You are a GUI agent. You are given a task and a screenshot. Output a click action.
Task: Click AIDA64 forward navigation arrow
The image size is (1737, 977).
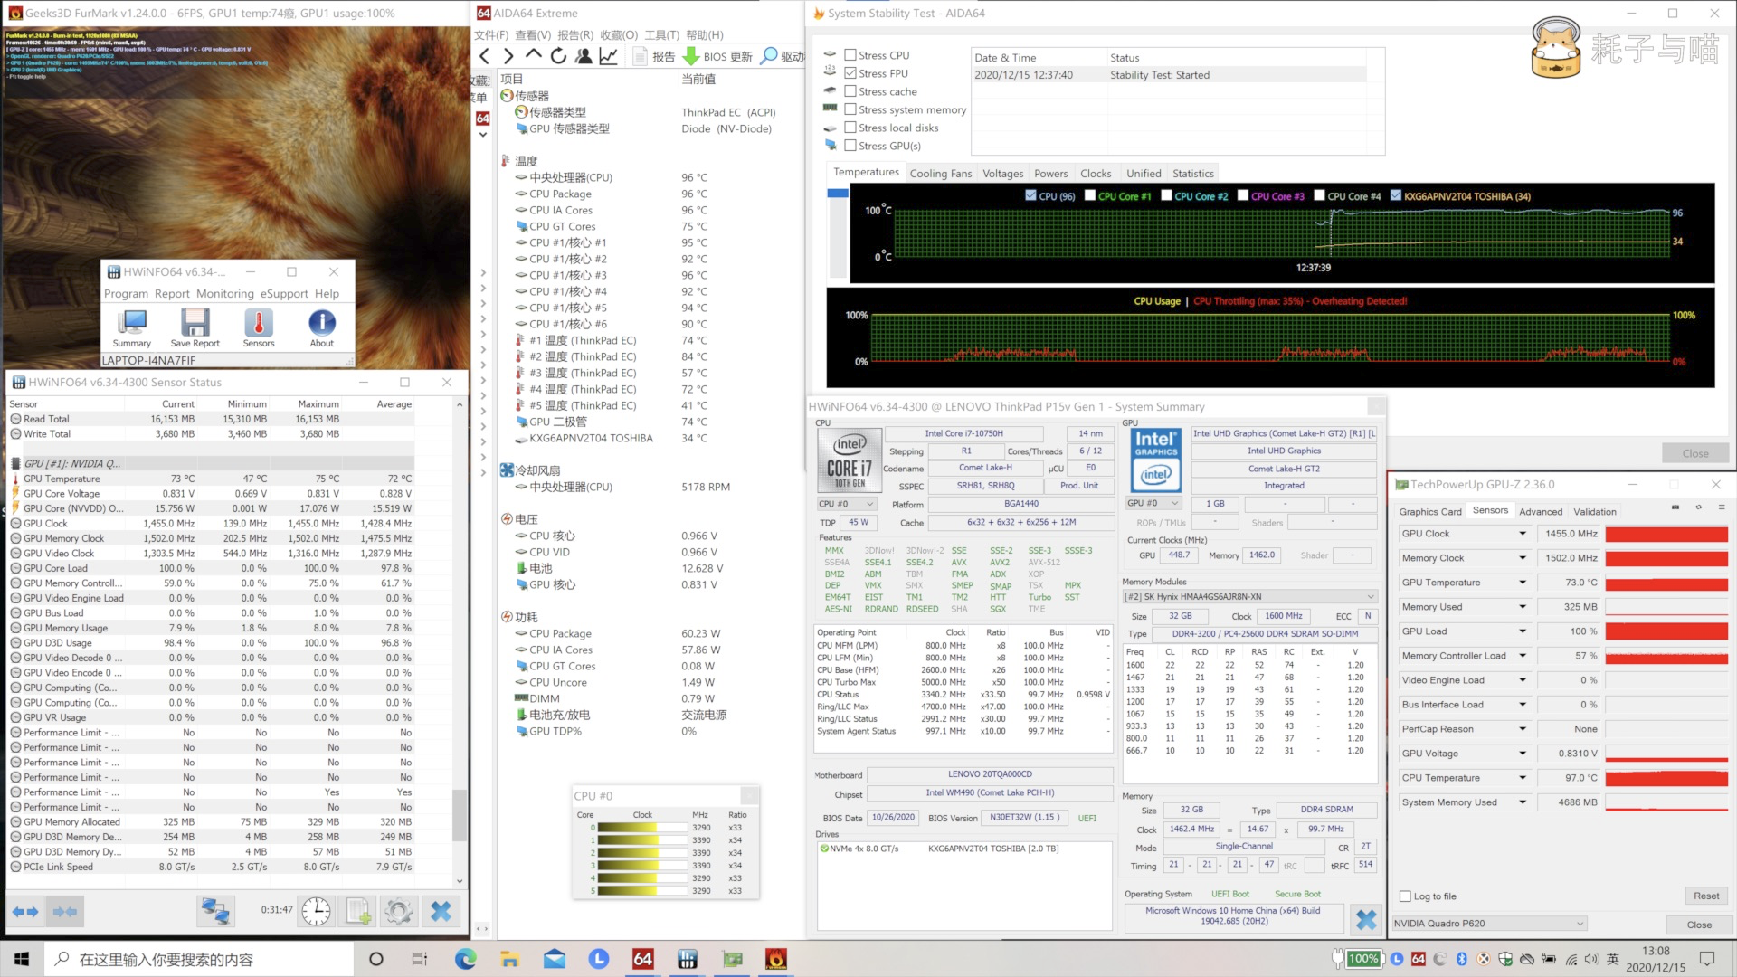tap(508, 56)
